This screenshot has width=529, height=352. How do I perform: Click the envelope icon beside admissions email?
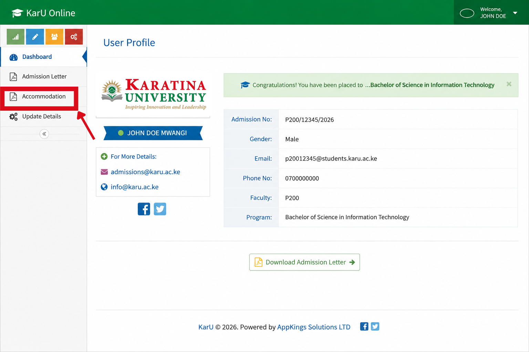click(x=104, y=172)
